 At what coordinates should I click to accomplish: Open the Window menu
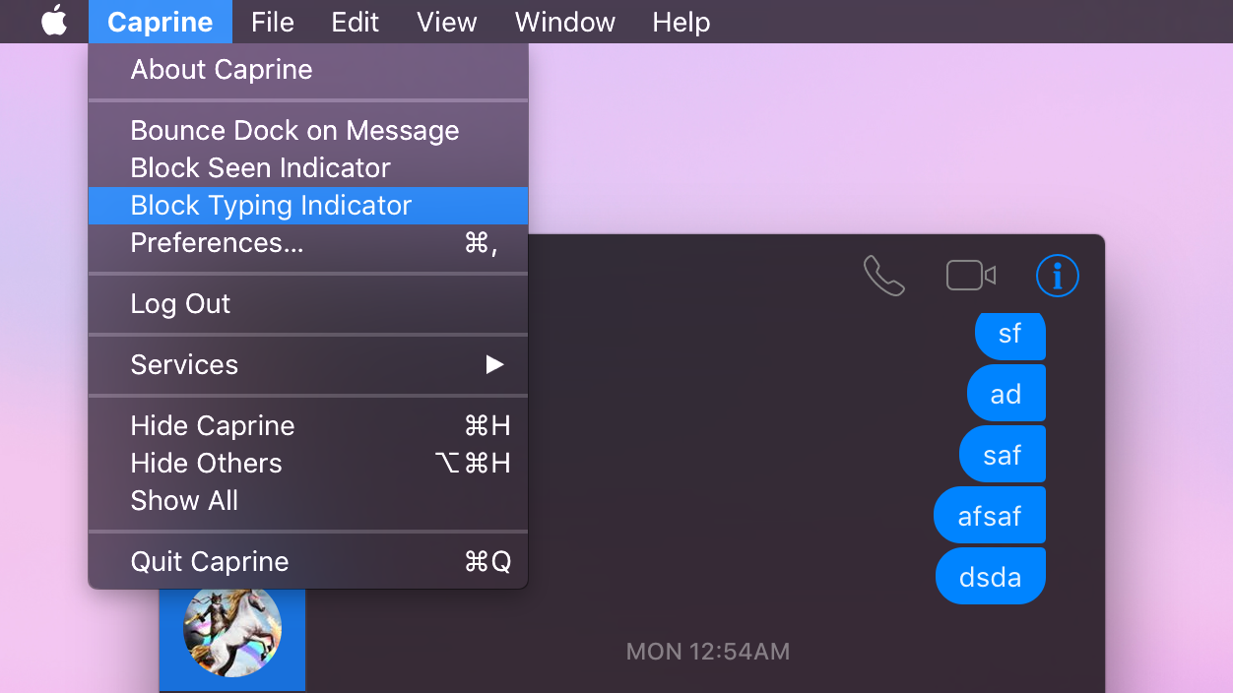[564, 22]
